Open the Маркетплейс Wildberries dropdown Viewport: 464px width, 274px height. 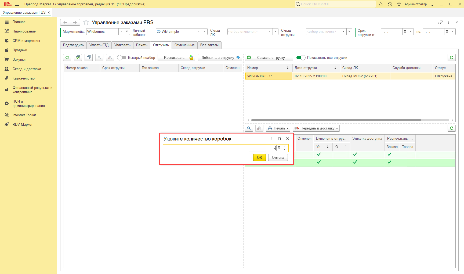[x=121, y=31]
